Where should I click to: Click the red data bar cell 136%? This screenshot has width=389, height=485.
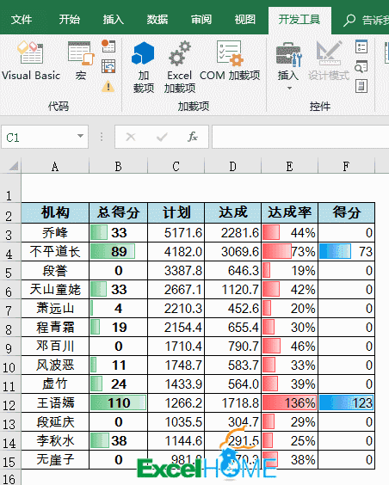(290, 403)
